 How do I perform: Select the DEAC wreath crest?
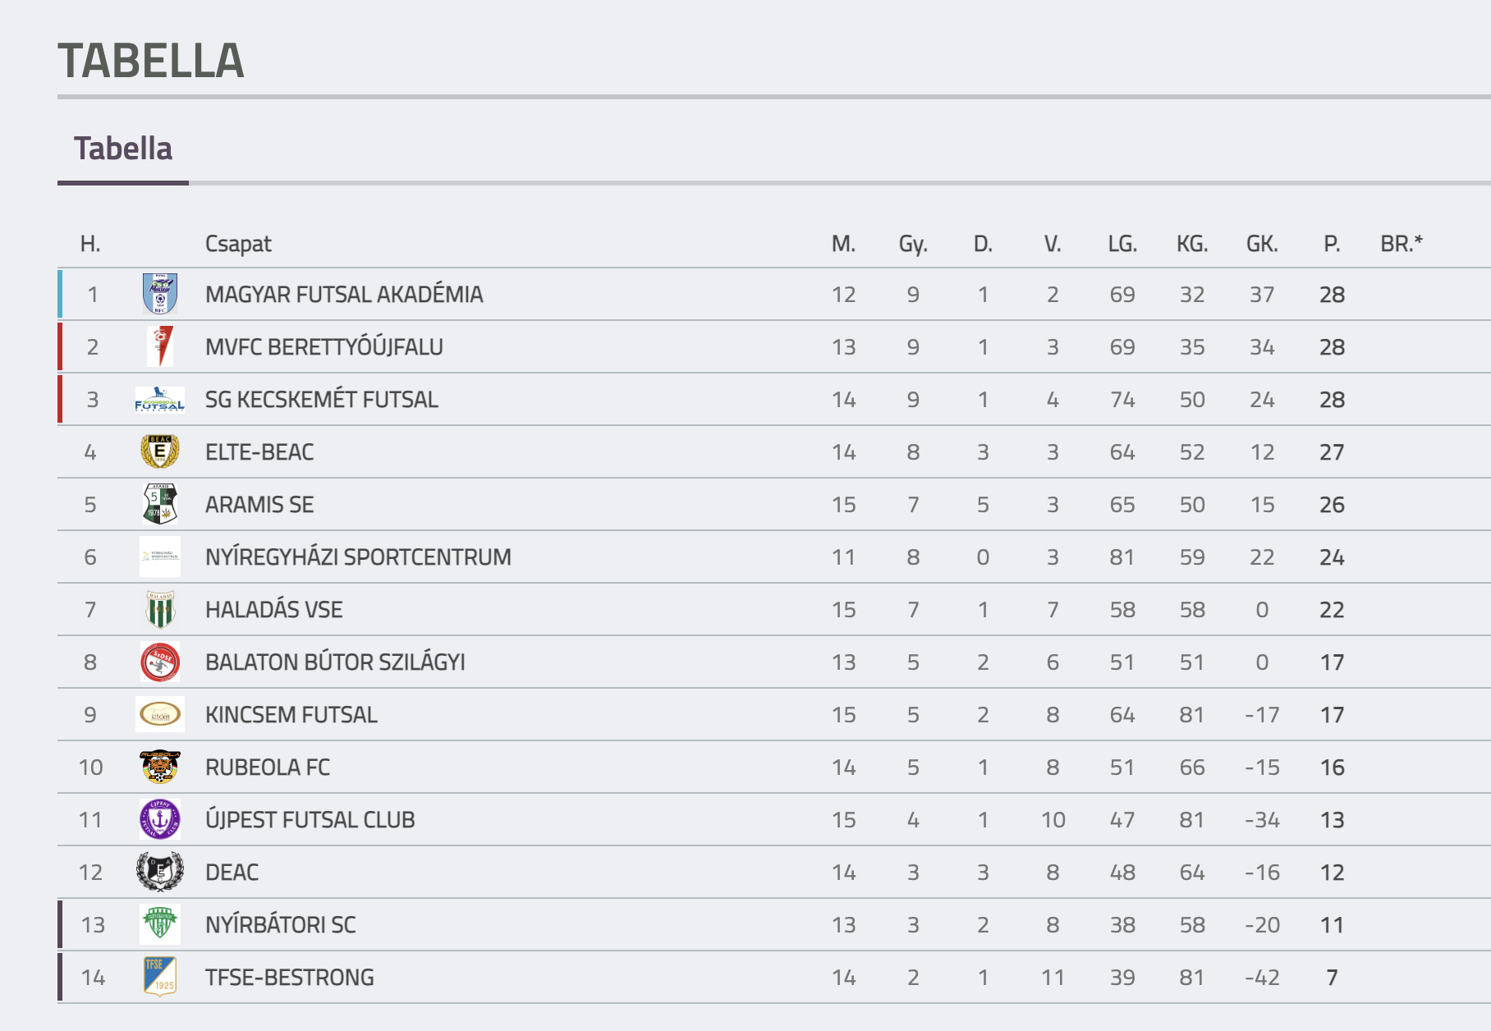(160, 872)
